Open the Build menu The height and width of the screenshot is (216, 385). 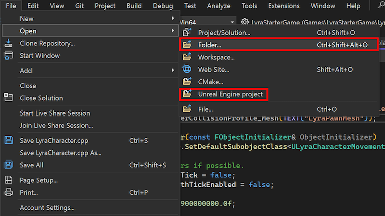134,6
